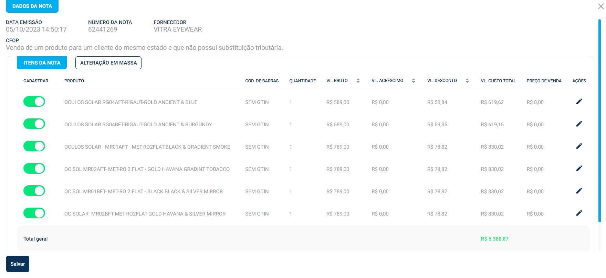Screen dimensions: 606x278
Task: Sort by VL. BRUTO column arrows
Action: (358, 81)
